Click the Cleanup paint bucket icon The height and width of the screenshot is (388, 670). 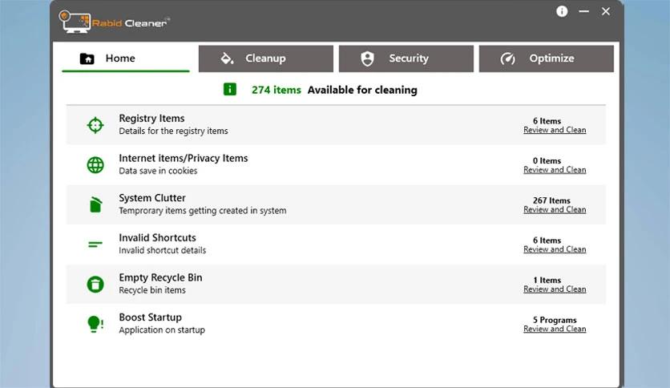click(227, 58)
